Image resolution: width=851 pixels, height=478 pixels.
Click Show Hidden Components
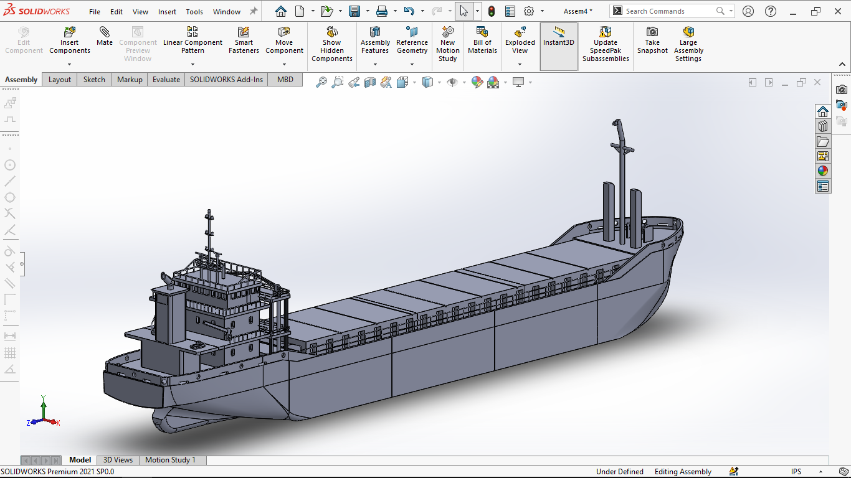pyautogui.click(x=332, y=44)
